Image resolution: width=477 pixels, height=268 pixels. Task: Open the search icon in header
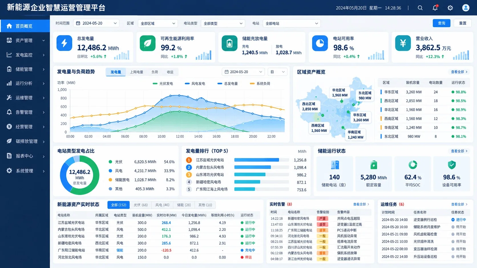click(420, 8)
